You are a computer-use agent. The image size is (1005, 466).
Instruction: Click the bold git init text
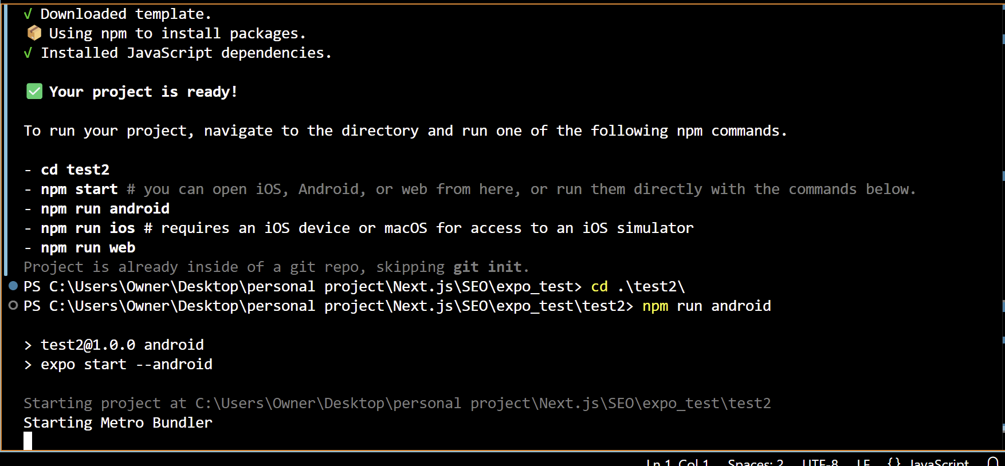tap(488, 267)
